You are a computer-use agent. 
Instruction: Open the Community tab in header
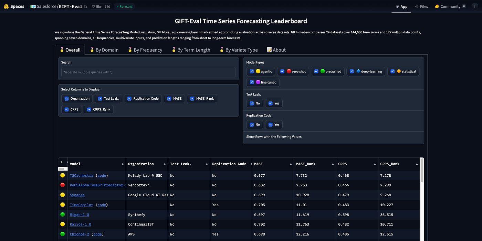coord(450,7)
